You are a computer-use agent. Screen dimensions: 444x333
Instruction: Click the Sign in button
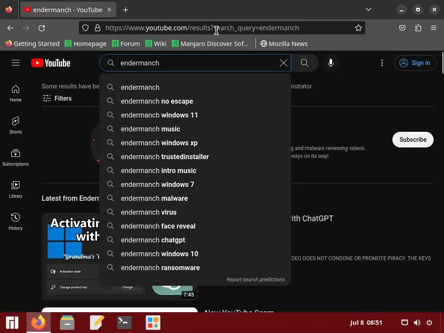tap(415, 63)
